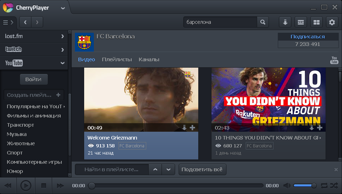Expand the CherryPlayer title dropdown arrow
The height and width of the screenshot is (194, 342).
tap(63, 8)
